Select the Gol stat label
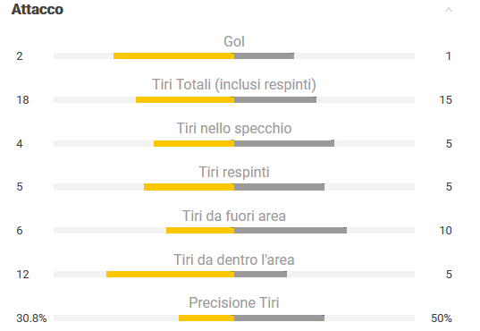The height and width of the screenshot is (331, 480). pyautogui.click(x=234, y=41)
